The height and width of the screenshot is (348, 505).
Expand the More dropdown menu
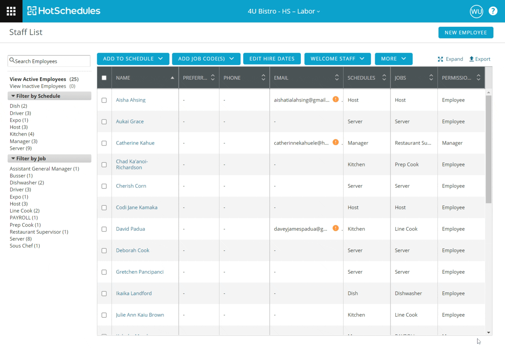click(x=393, y=59)
